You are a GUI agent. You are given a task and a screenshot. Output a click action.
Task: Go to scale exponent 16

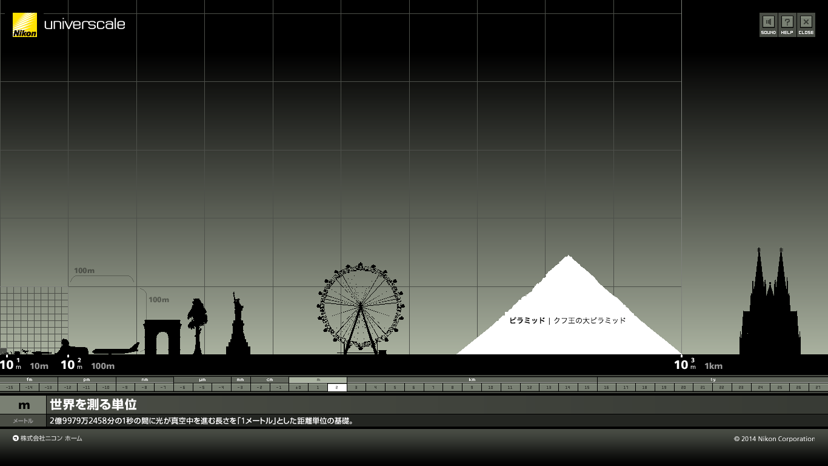[607, 387]
